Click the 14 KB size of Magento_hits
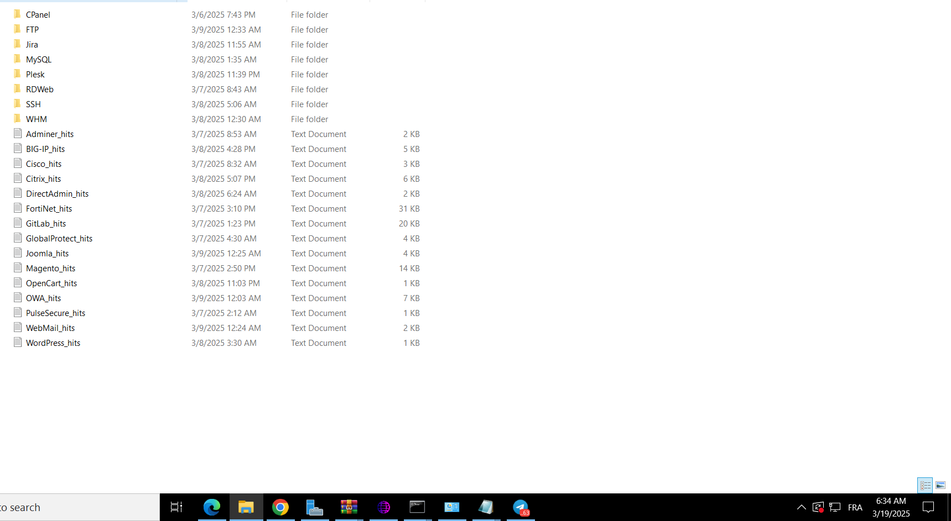 [409, 269]
